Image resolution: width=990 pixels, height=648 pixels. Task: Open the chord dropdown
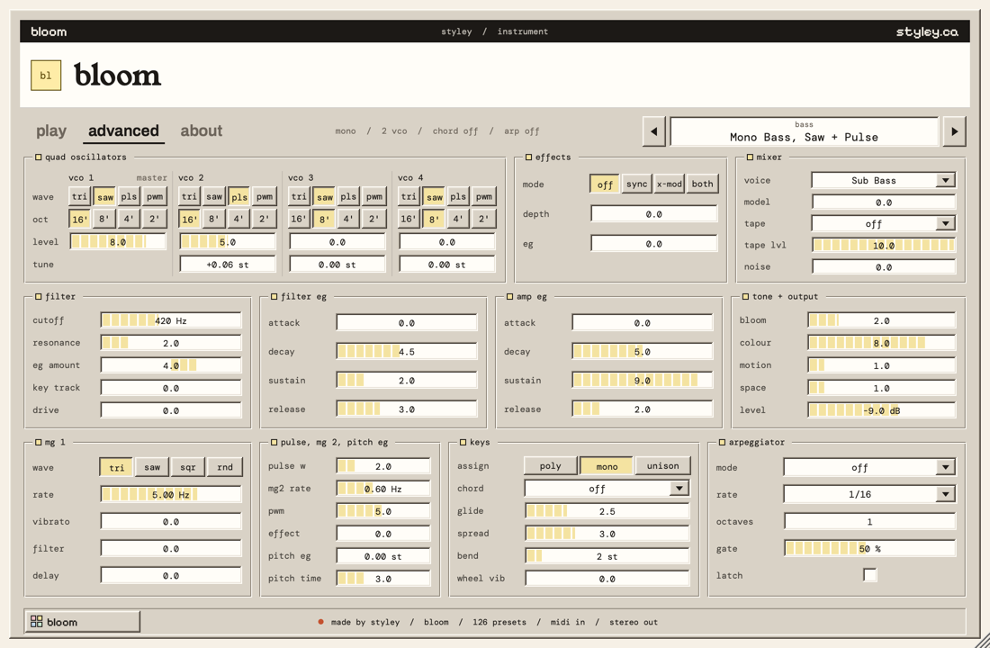click(x=607, y=488)
